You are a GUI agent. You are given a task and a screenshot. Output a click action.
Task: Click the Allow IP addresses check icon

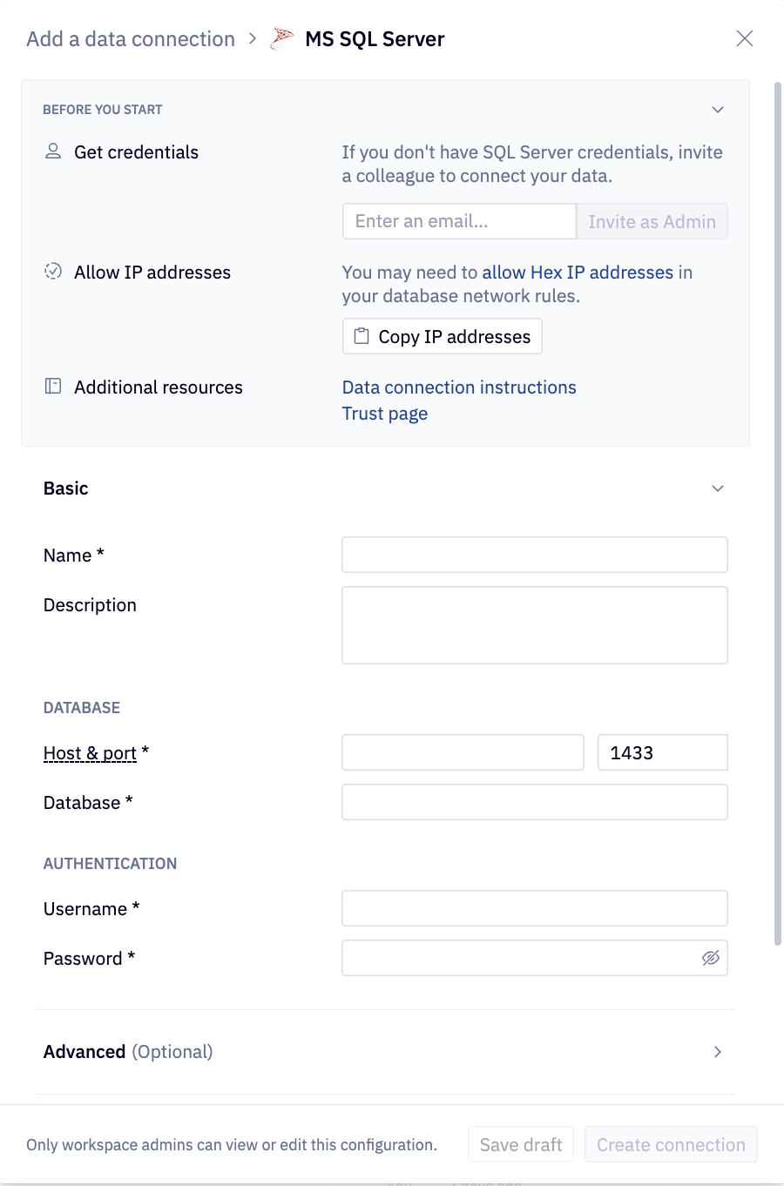pyautogui.click(x=53, y=272)
